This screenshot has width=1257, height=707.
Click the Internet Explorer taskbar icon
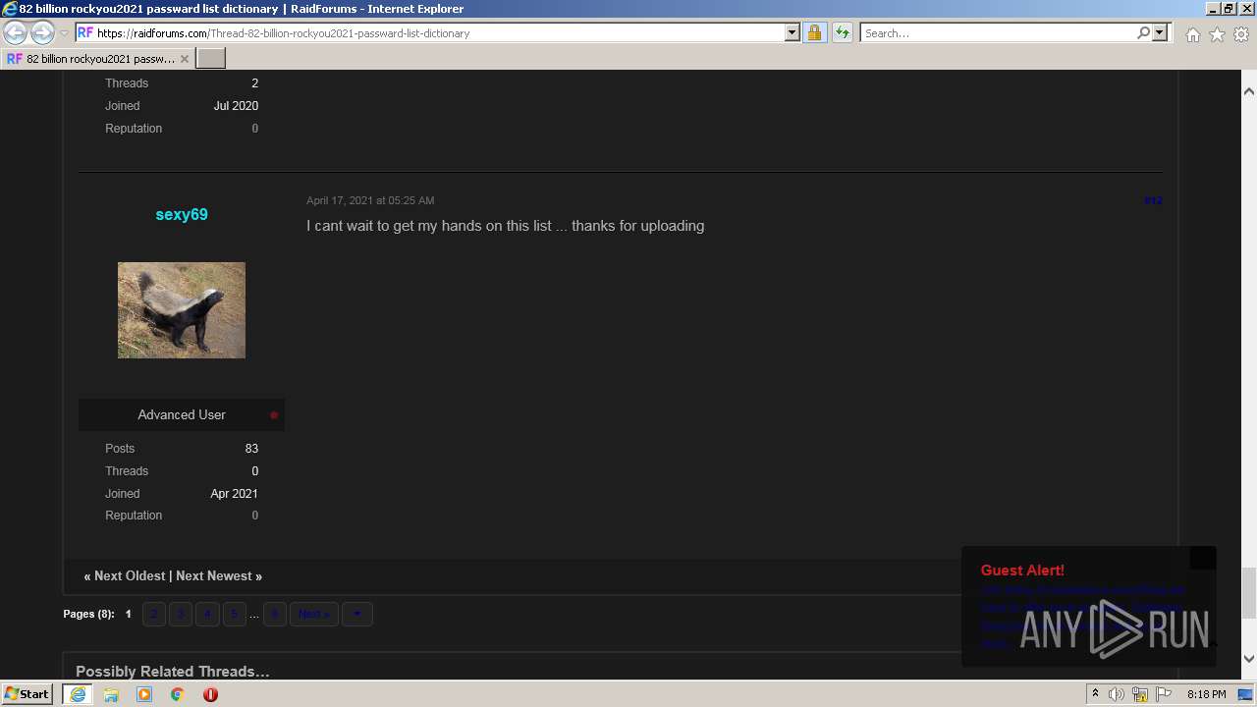(78, 693)
